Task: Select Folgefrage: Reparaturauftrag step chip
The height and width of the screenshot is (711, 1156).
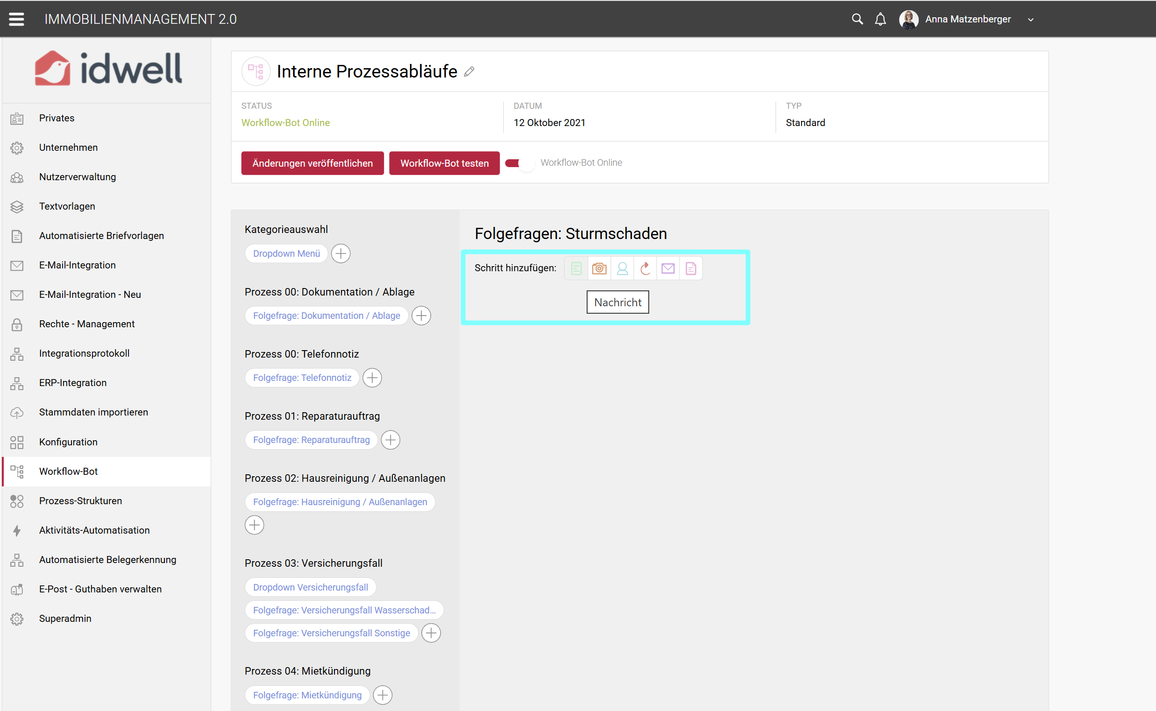Action: click(311, 439)
